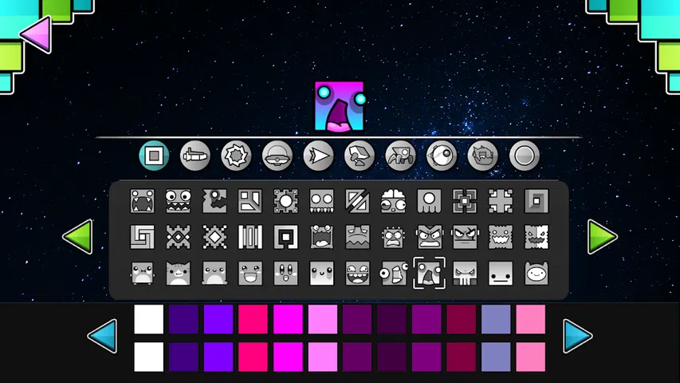Open the Spider icon tab
This screenshot has height=383, width=680.
pos(400,156)
